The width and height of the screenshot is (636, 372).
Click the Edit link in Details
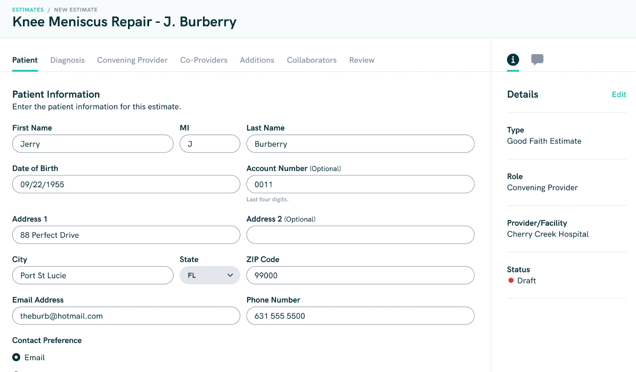click(619, 95)
